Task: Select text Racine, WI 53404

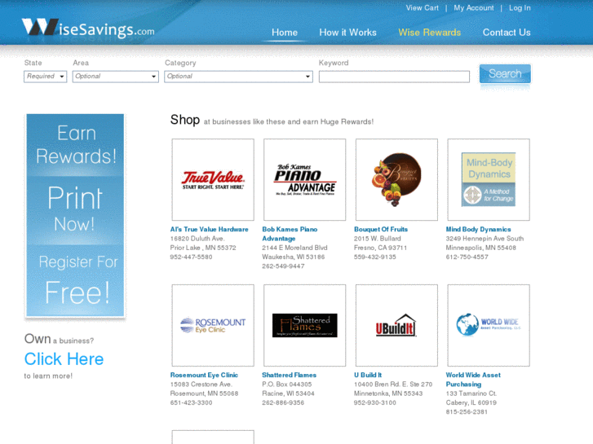Action: point(288,393)
